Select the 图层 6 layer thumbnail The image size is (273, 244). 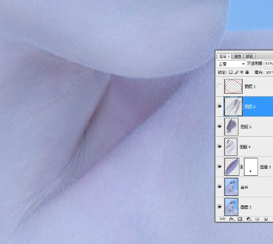(233, 106)
